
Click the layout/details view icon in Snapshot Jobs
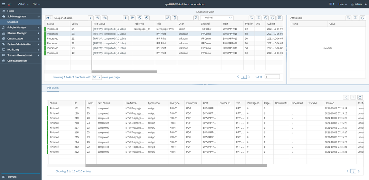(x=279, y=18)
